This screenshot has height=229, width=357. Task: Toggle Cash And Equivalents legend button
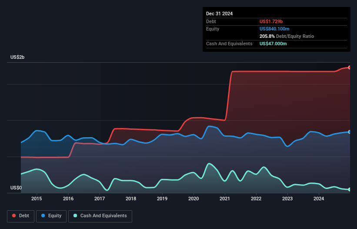tap(100, 216)
